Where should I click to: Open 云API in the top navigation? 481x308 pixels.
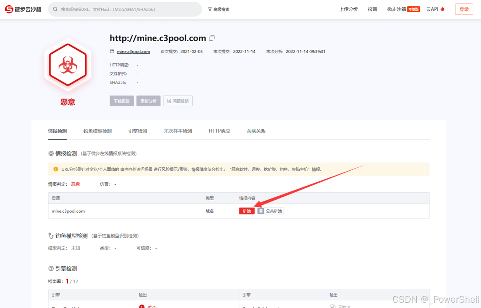pyautogui.click(x=435, y=9)
